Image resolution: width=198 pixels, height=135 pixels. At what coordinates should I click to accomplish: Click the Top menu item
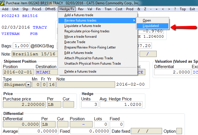[183, 9]
